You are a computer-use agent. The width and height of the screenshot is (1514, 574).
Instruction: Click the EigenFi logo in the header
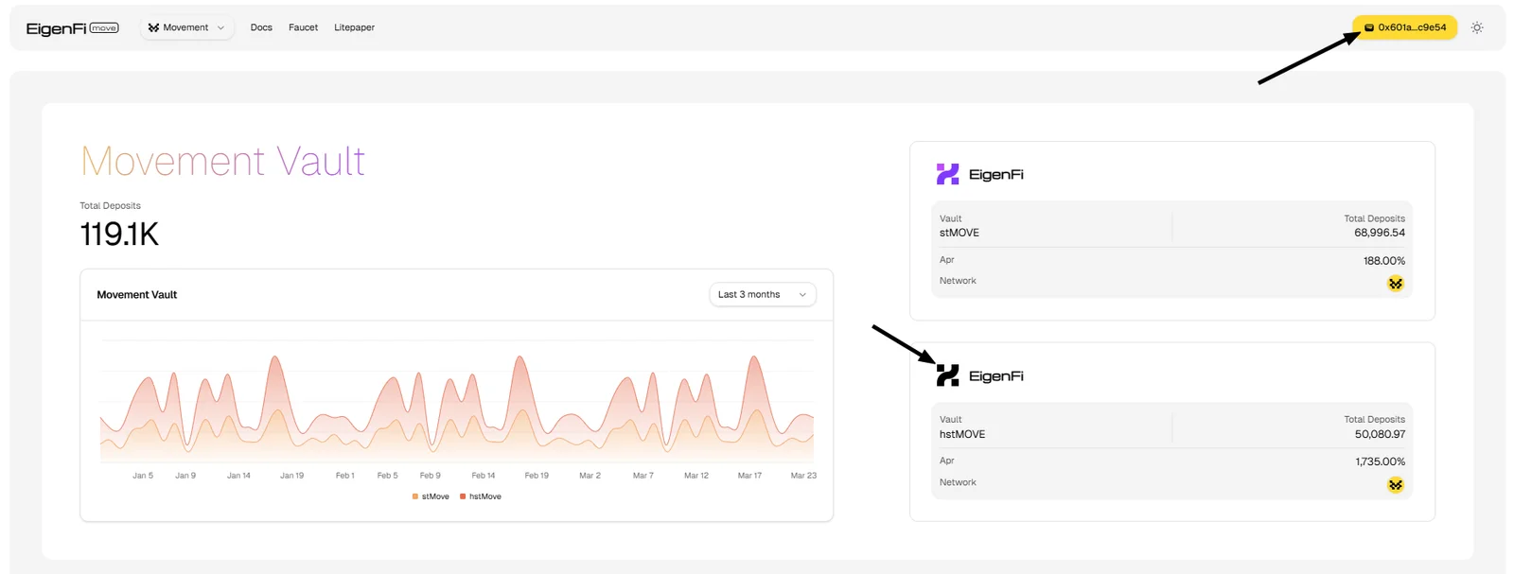pyautogui.click(x=72, y=28)
